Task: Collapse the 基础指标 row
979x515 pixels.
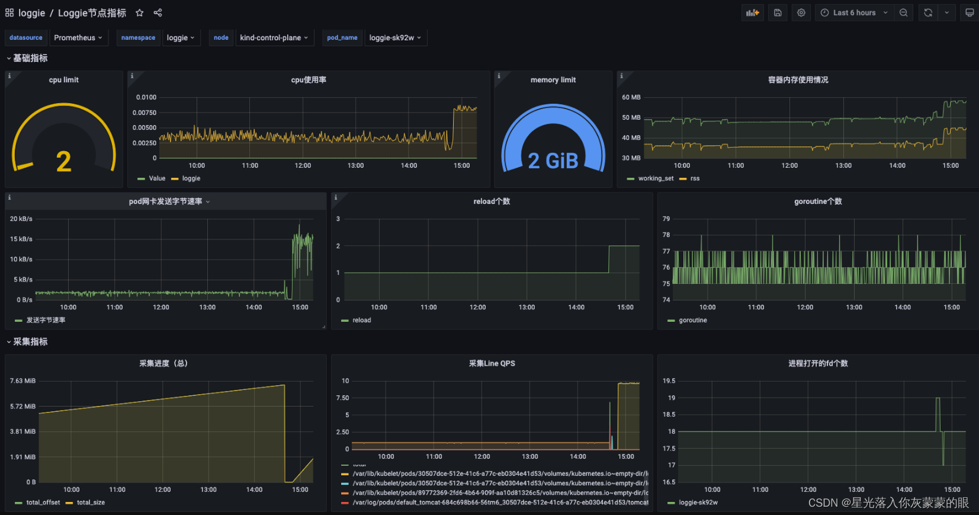Action: coord(27,58)
